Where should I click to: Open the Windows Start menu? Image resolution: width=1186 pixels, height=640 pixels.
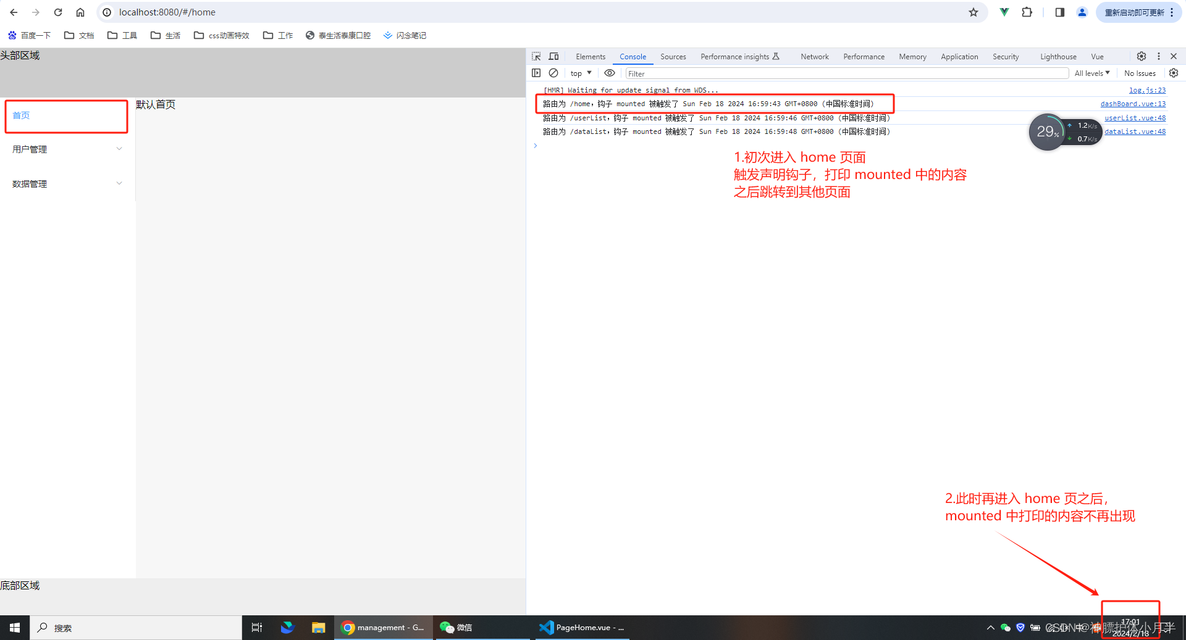pyautogui.click(x=15, y=628)
